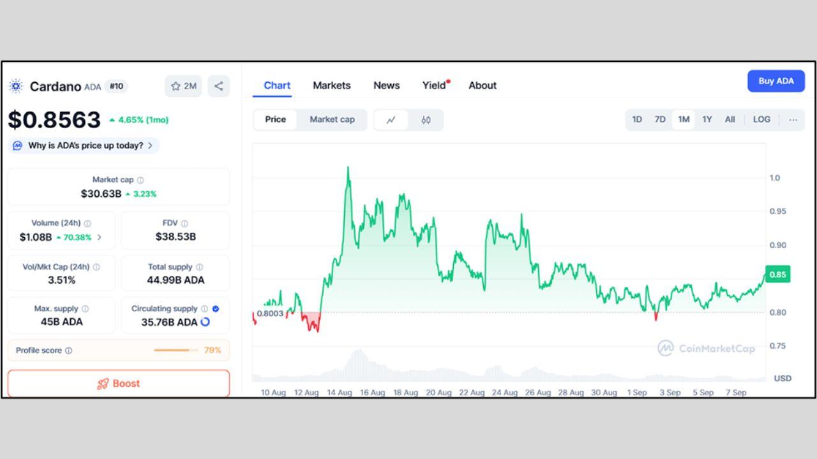
Task: Toggle the LOG scale option
Action: click(x=761, y=119)
